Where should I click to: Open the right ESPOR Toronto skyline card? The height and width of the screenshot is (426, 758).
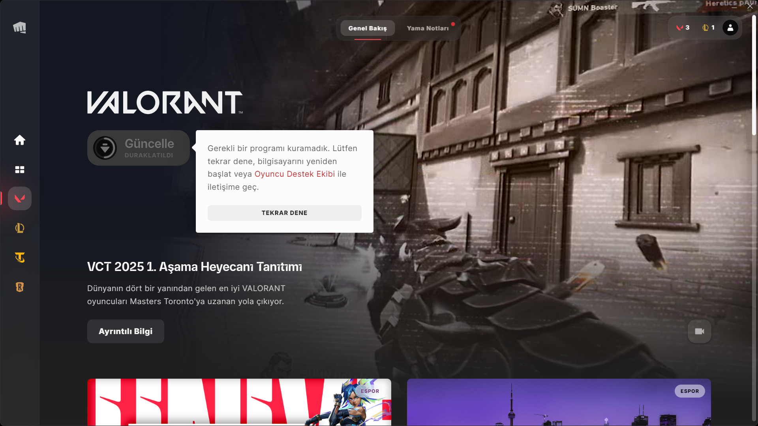(559, 402)
